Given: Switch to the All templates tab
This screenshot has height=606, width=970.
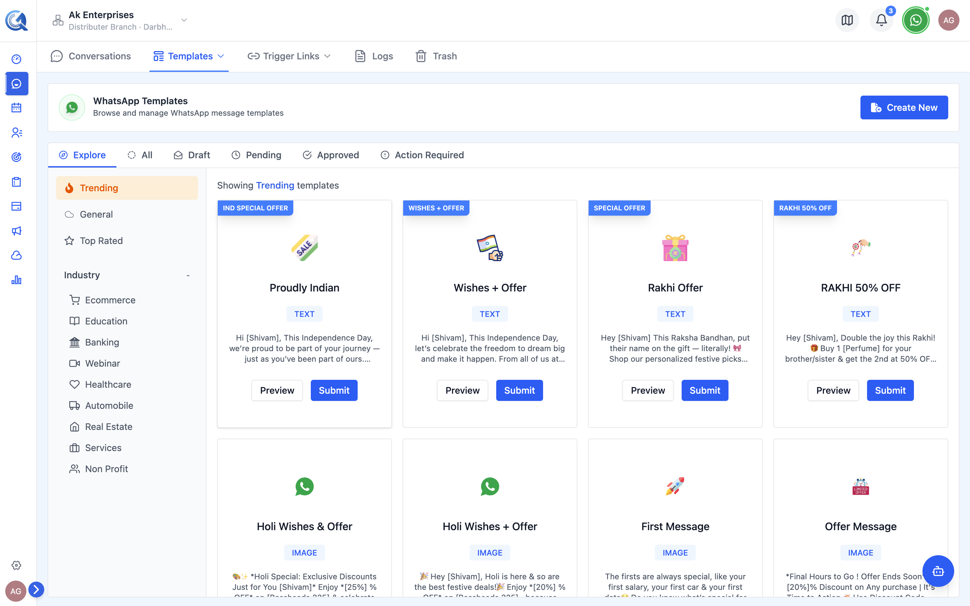Looking at the screenshot, I should coord(140,155).
